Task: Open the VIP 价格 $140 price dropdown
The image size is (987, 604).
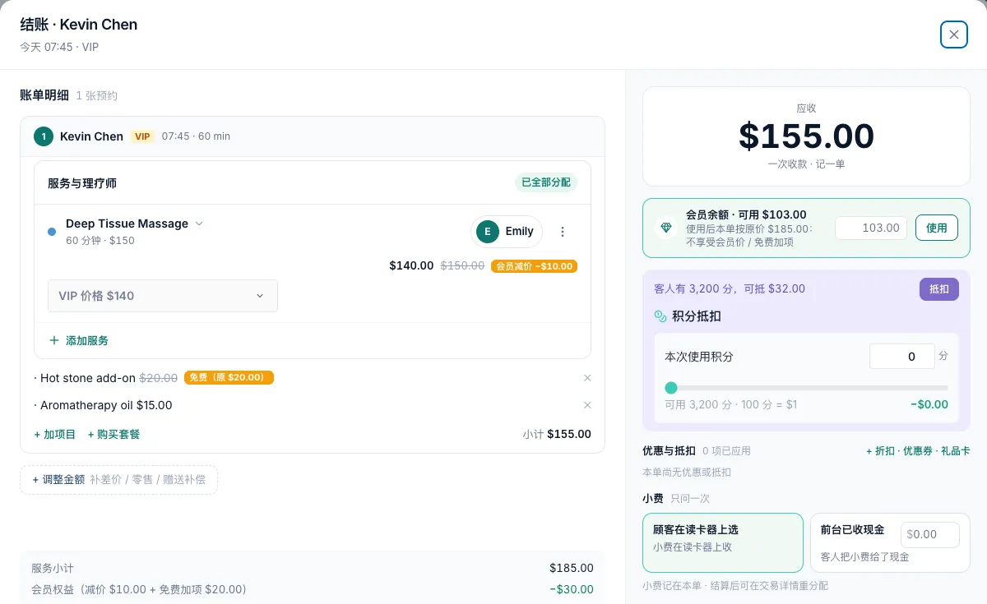Action: (163, 296)
